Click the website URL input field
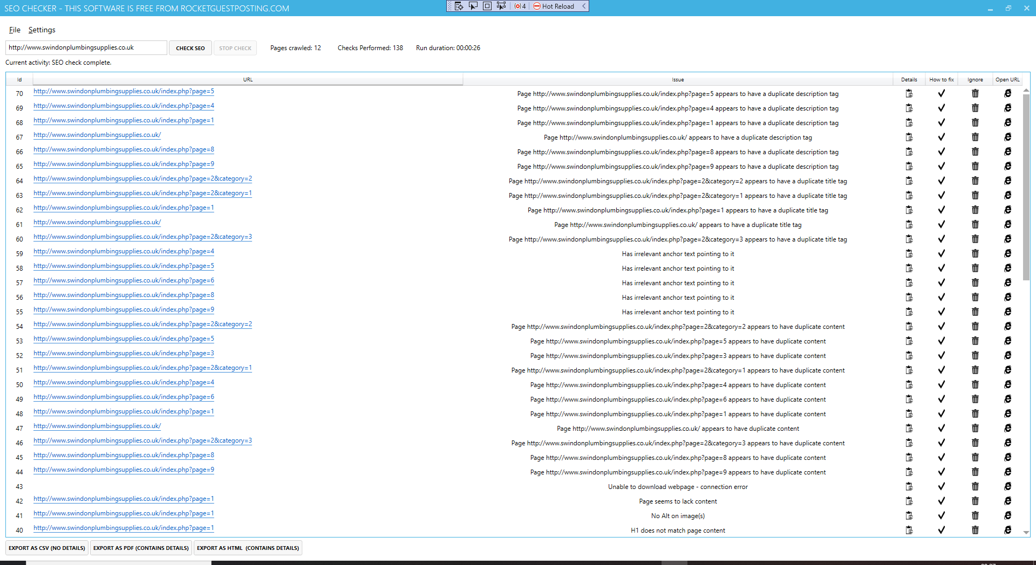Viewport: 1036px width, 565px height. coord(86,47)
